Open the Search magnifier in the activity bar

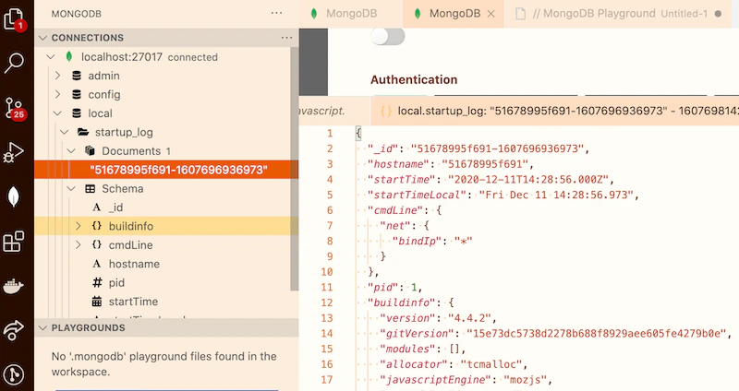point(14,62)
